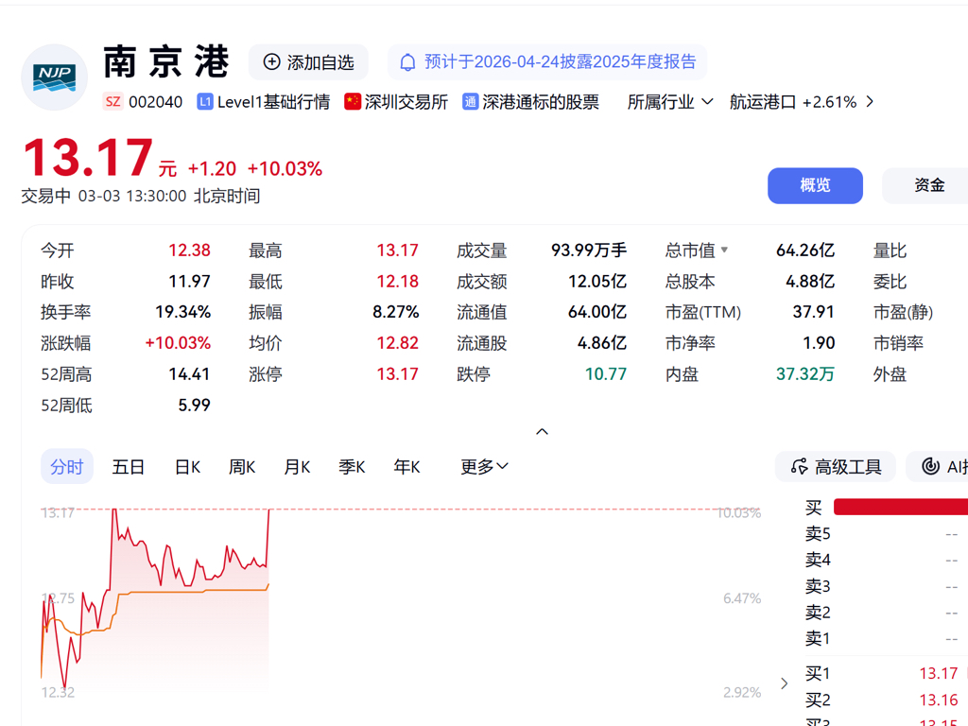Image resolution: width=968 pixels, height=726 pixels.
Task: Click the 均价 value 12.82
Action: click(x=398, y=342)
